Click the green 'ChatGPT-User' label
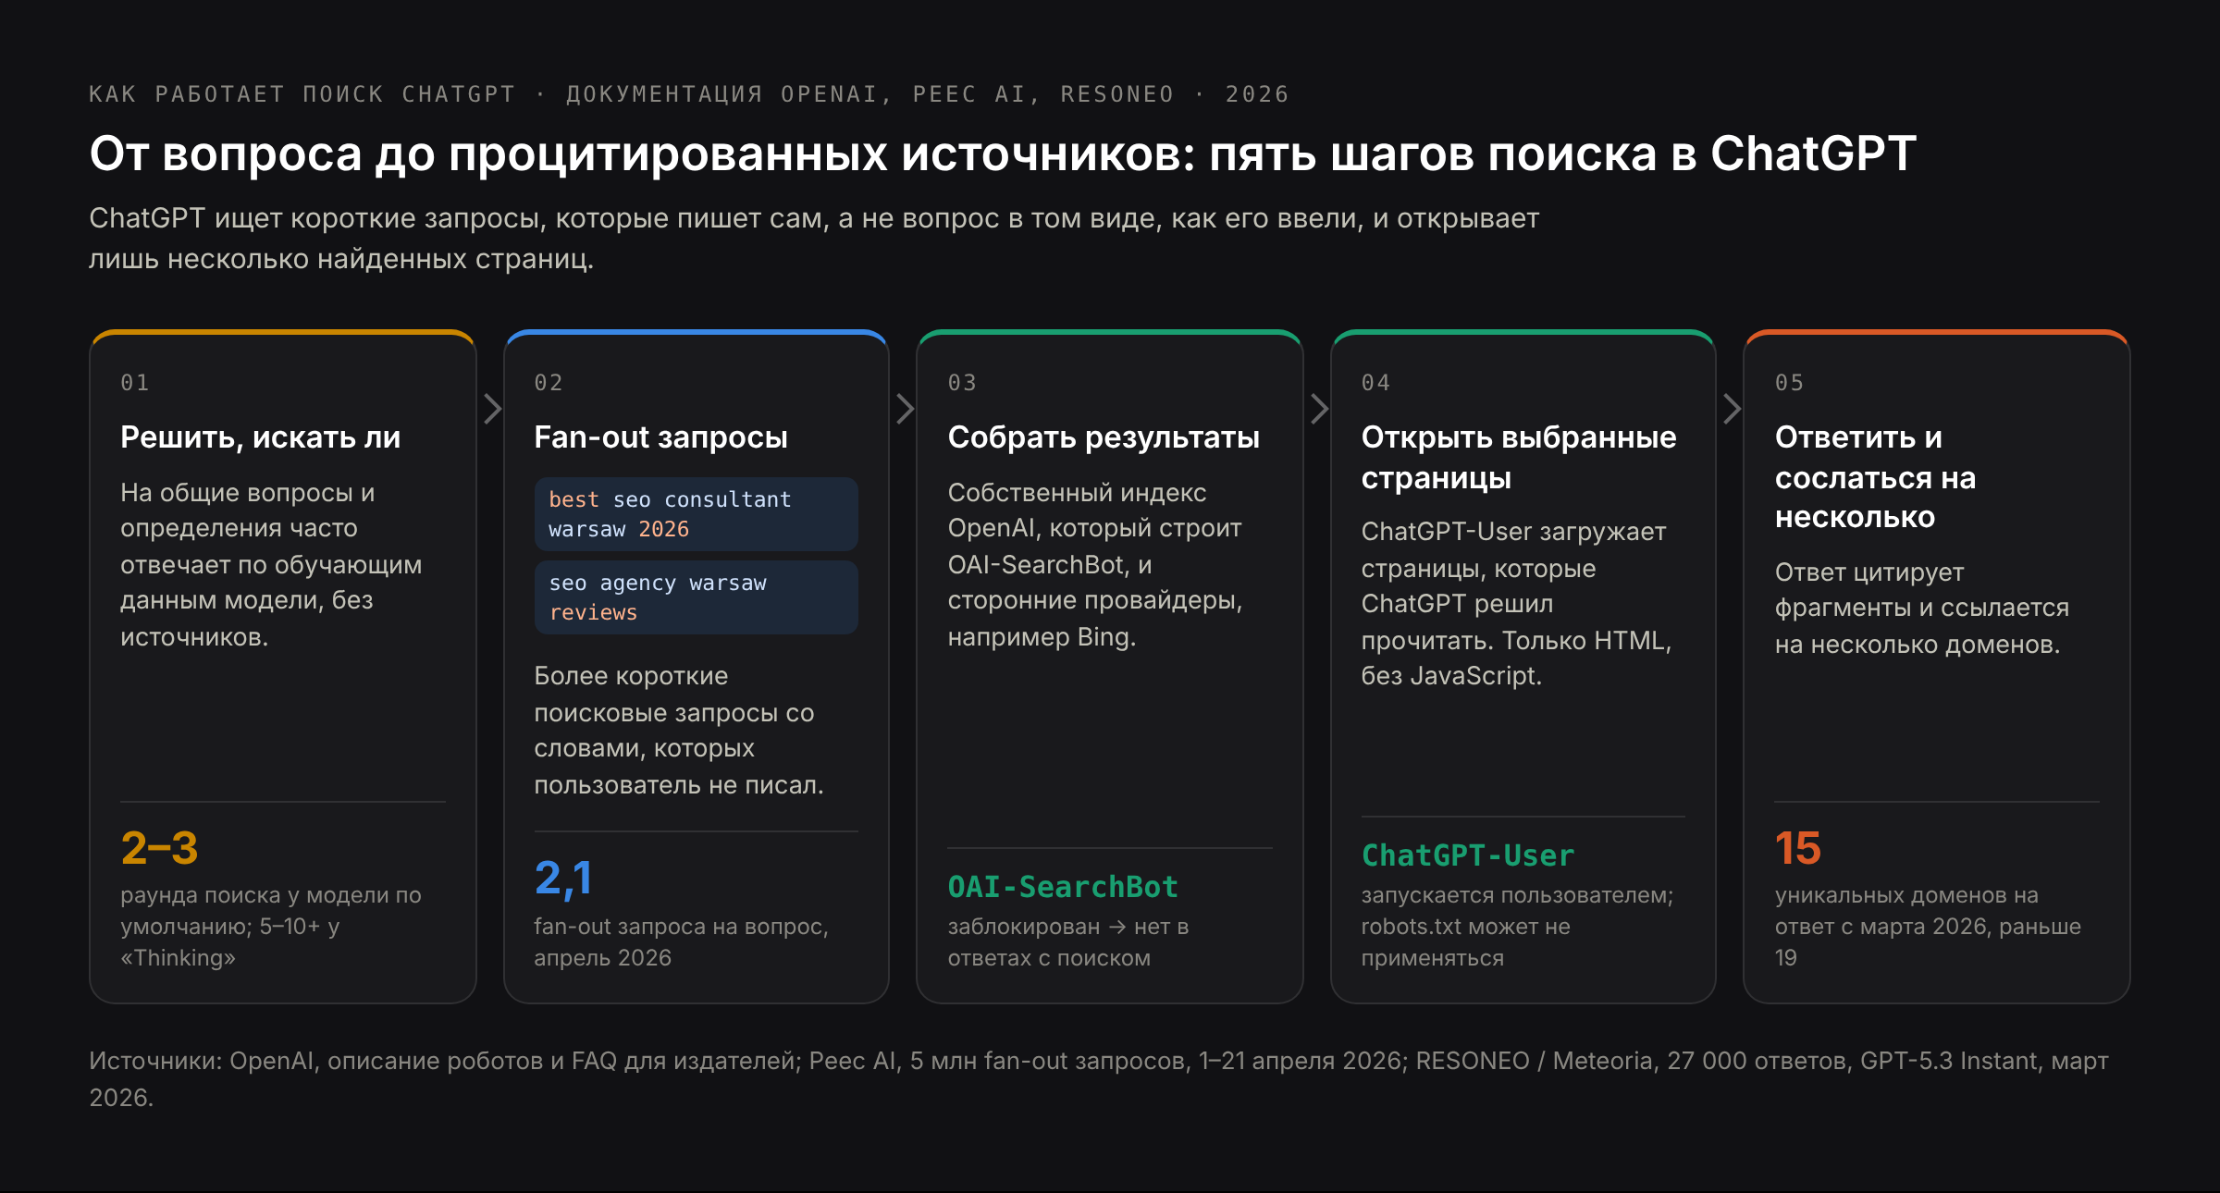Image resolution: width=2220 pixels, height=1193 pixels. point(1467,855)
